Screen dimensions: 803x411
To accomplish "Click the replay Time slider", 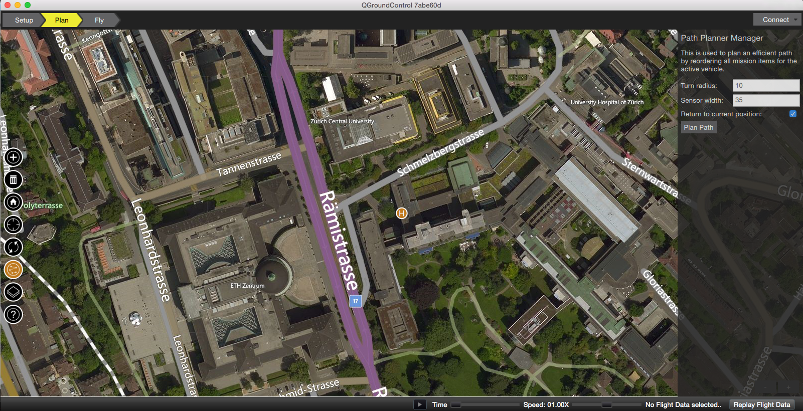I will [485, 404].
